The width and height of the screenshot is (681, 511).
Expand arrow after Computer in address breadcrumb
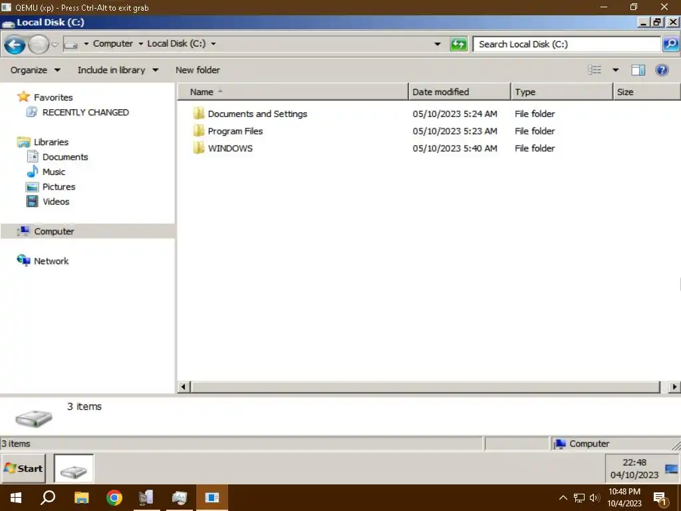coord(141,44)
